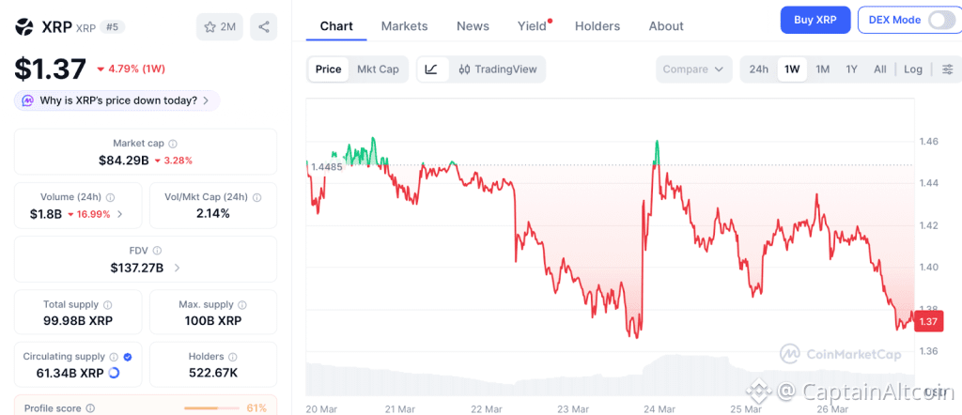Switch to line chart icon view
This screenshot has width=962, height=415.
pos(431,69)
